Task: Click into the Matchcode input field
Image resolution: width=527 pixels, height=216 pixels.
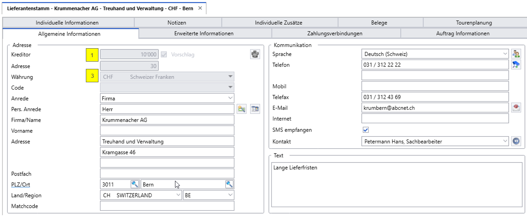Action: click(167, 206)
